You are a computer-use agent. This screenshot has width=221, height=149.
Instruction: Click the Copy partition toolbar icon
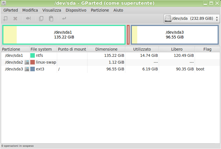(x=41, y=19)
